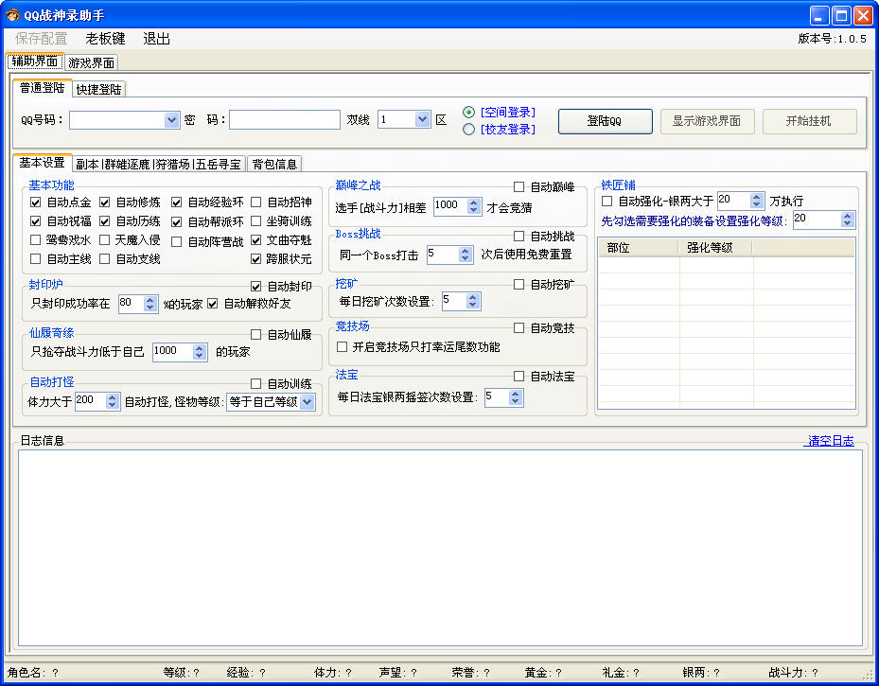Viewport: 879px width, 686px height.
Task: Enable the 自动训练 checkbox
Action: coord(256,384)
